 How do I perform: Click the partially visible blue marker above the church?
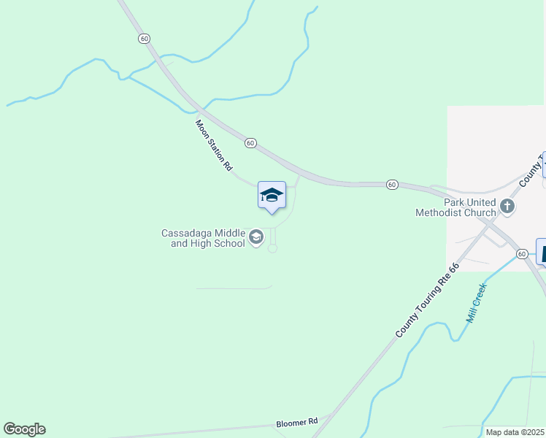544,165
